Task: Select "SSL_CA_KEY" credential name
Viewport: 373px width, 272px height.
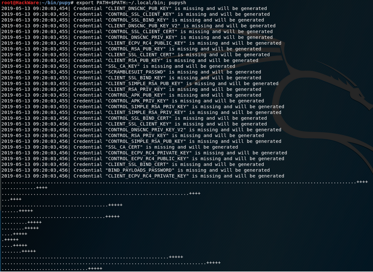Action: pyautogui.click(x=122, y=66)
